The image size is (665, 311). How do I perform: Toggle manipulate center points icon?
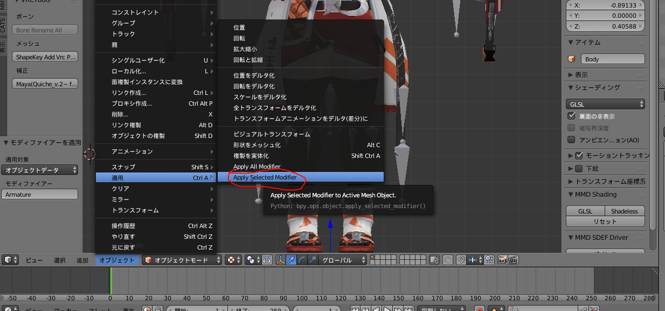point(267,260)
